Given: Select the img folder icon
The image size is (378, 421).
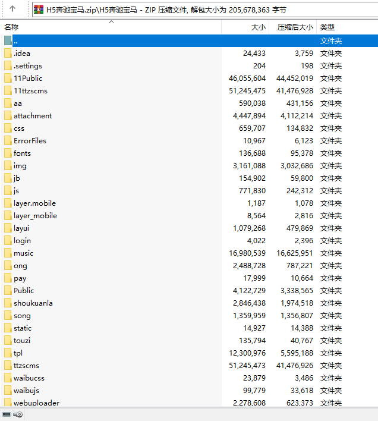Looking at the screenshot, I should 8,165.
